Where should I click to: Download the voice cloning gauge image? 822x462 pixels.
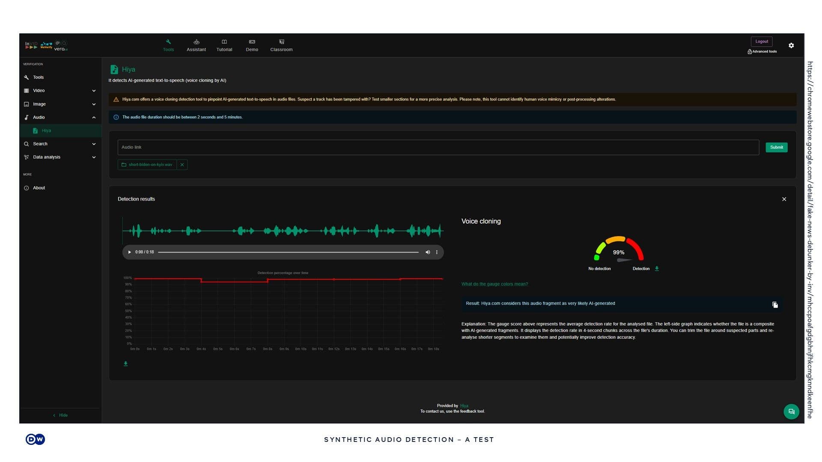657,269
